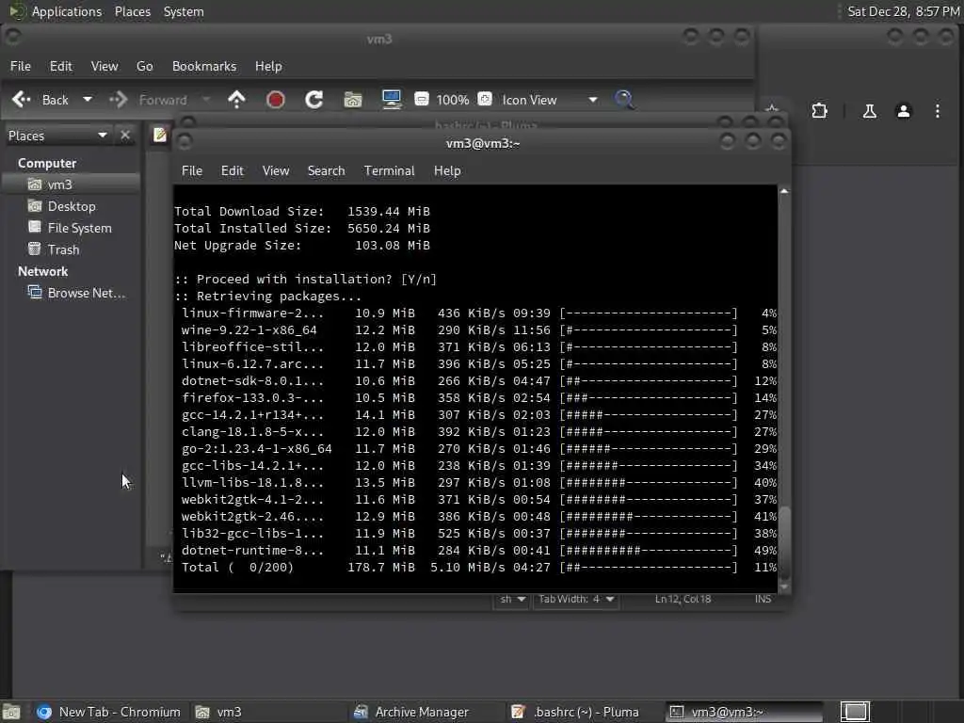Click Pluma document tab icon
This screenshot has width=964, height=723.
coord(160,135)
